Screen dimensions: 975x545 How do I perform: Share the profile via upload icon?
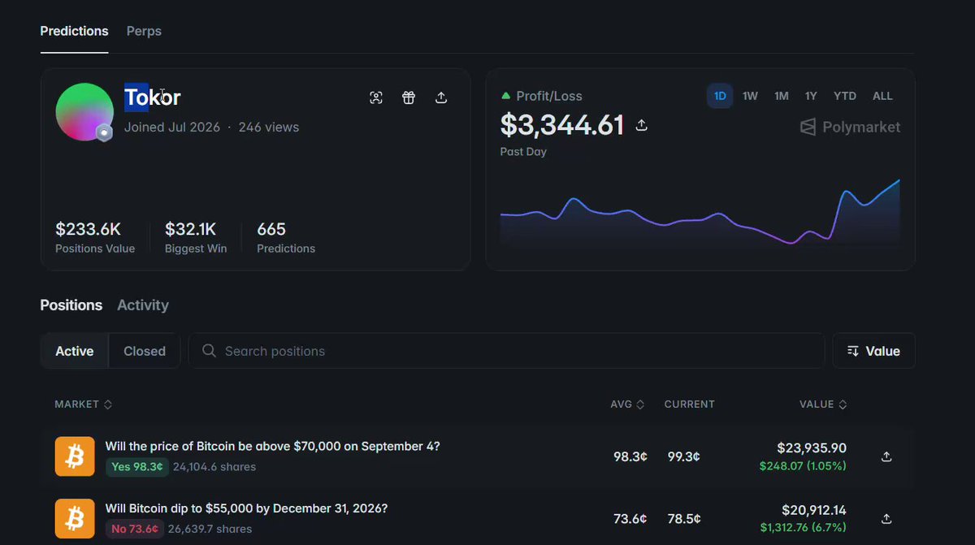pos(441,97)
